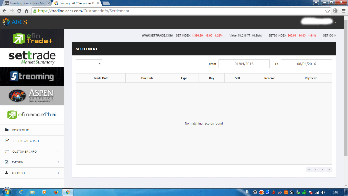
Task: Launch Firefox from the taskbar
Action: pos(56,192)
